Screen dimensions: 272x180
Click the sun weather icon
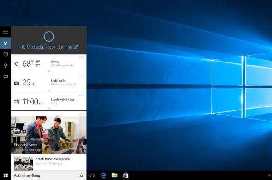[x=16, y=64]
